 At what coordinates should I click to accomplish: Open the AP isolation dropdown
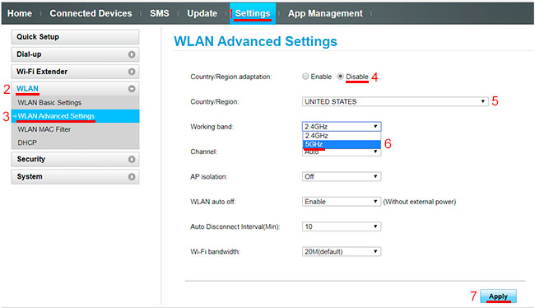click(x=342, y=177)
